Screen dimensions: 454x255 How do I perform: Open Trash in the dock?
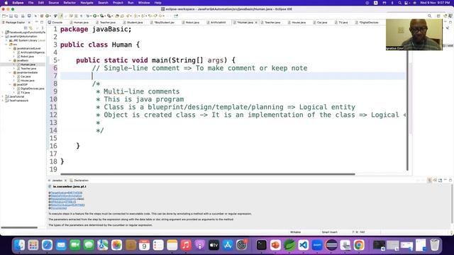pyautogui.click(x=435, y=245)
